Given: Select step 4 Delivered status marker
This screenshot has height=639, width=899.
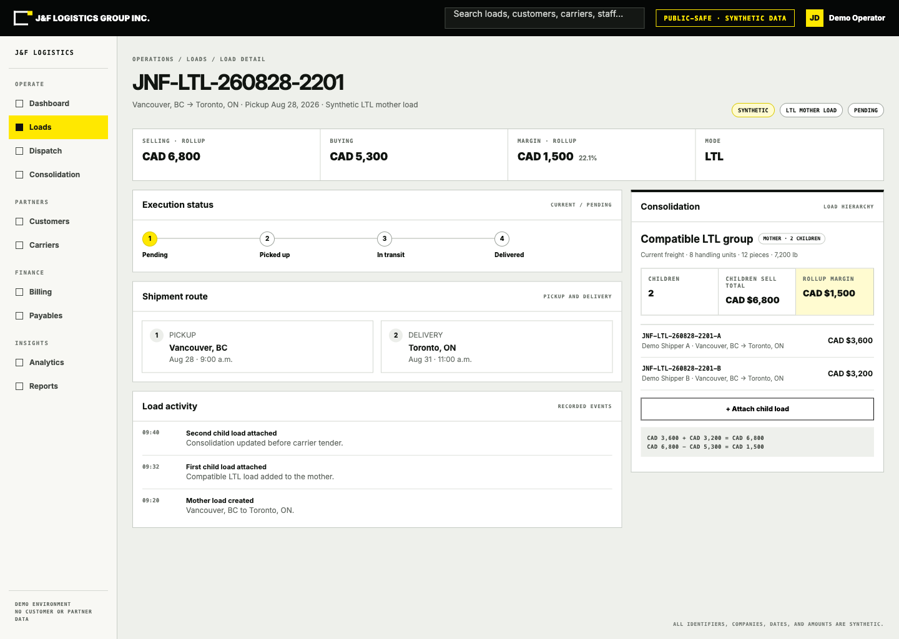Looking at the screenshot, I should tap(502, 239).
